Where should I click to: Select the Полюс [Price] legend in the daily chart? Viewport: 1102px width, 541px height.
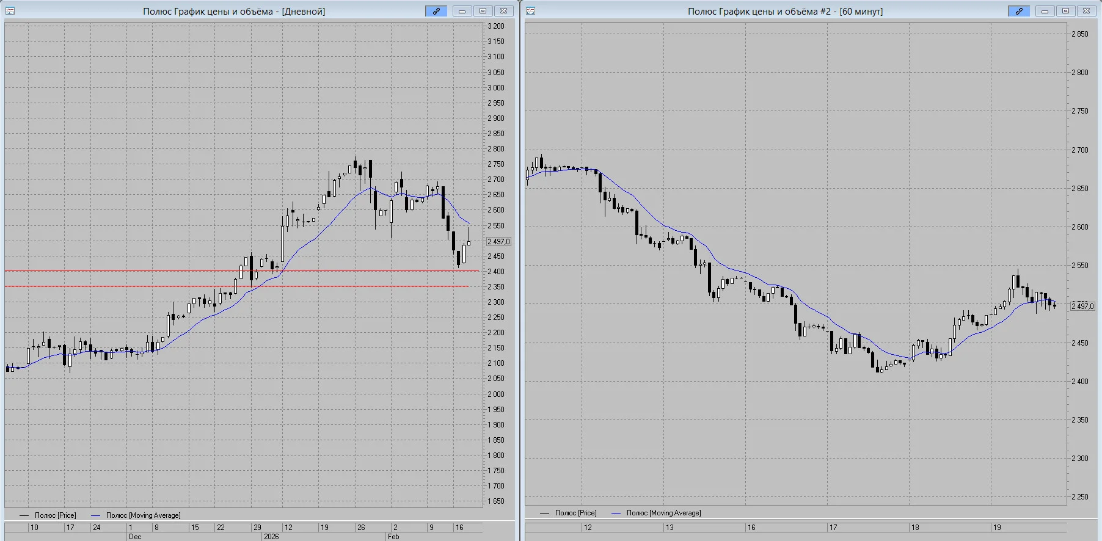point(48,515)
